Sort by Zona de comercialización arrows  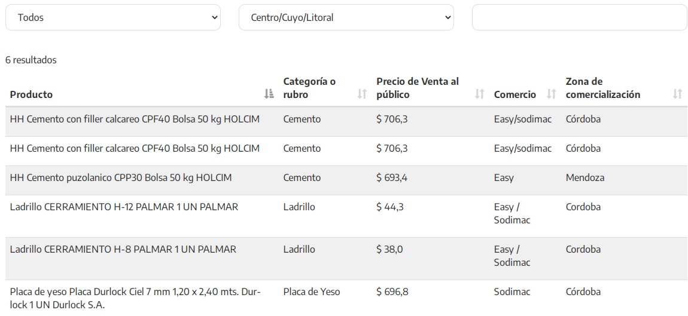point(677,94)
